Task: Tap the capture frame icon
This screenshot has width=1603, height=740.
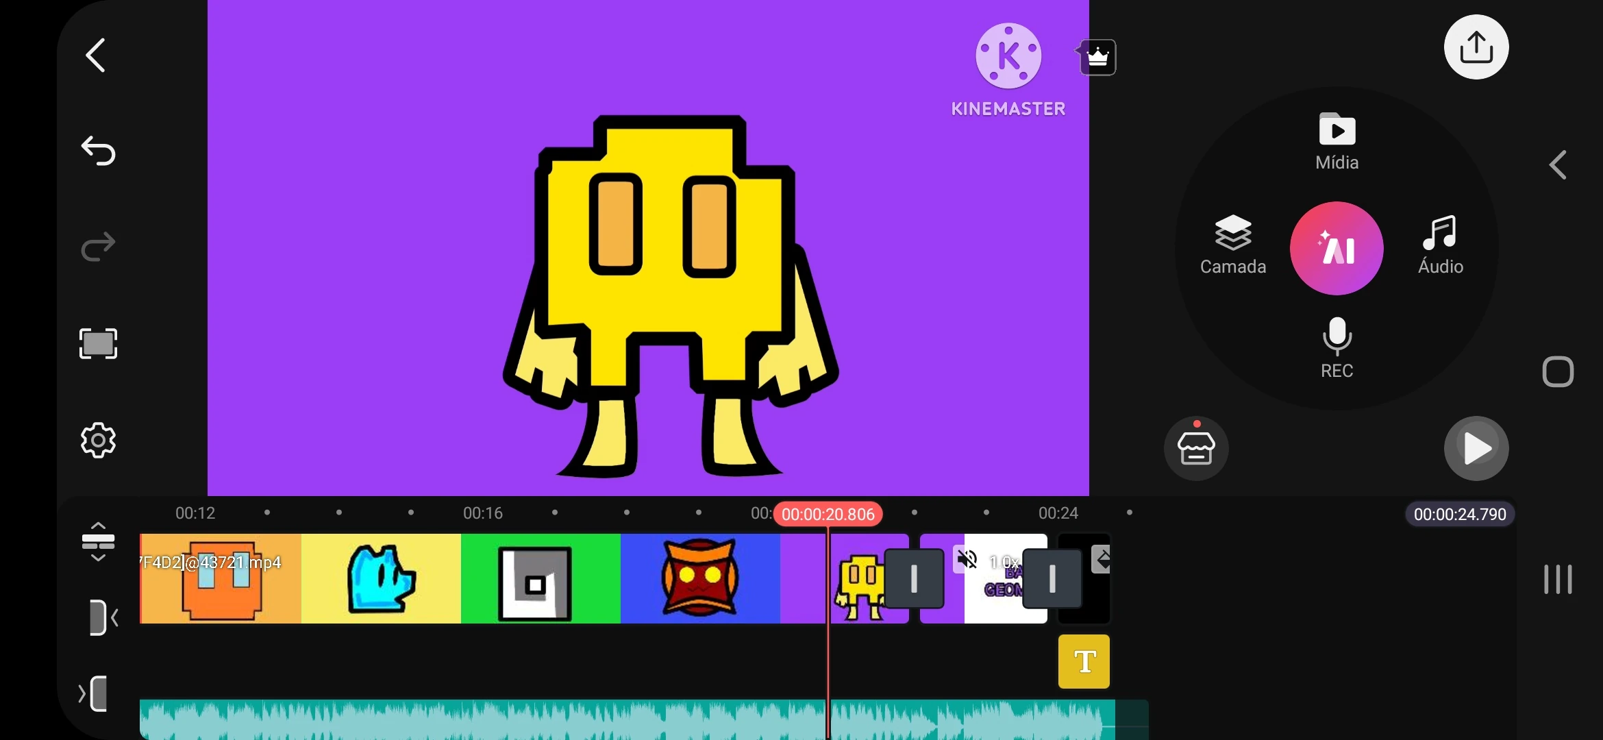Action: click(x=98, y=343)
